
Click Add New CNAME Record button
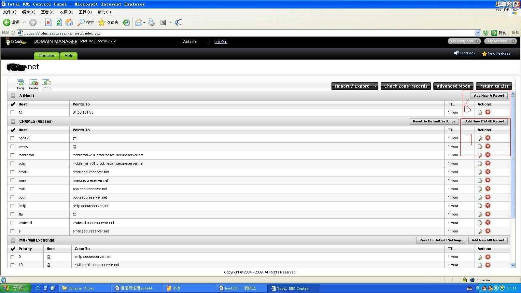pos(484,121)
